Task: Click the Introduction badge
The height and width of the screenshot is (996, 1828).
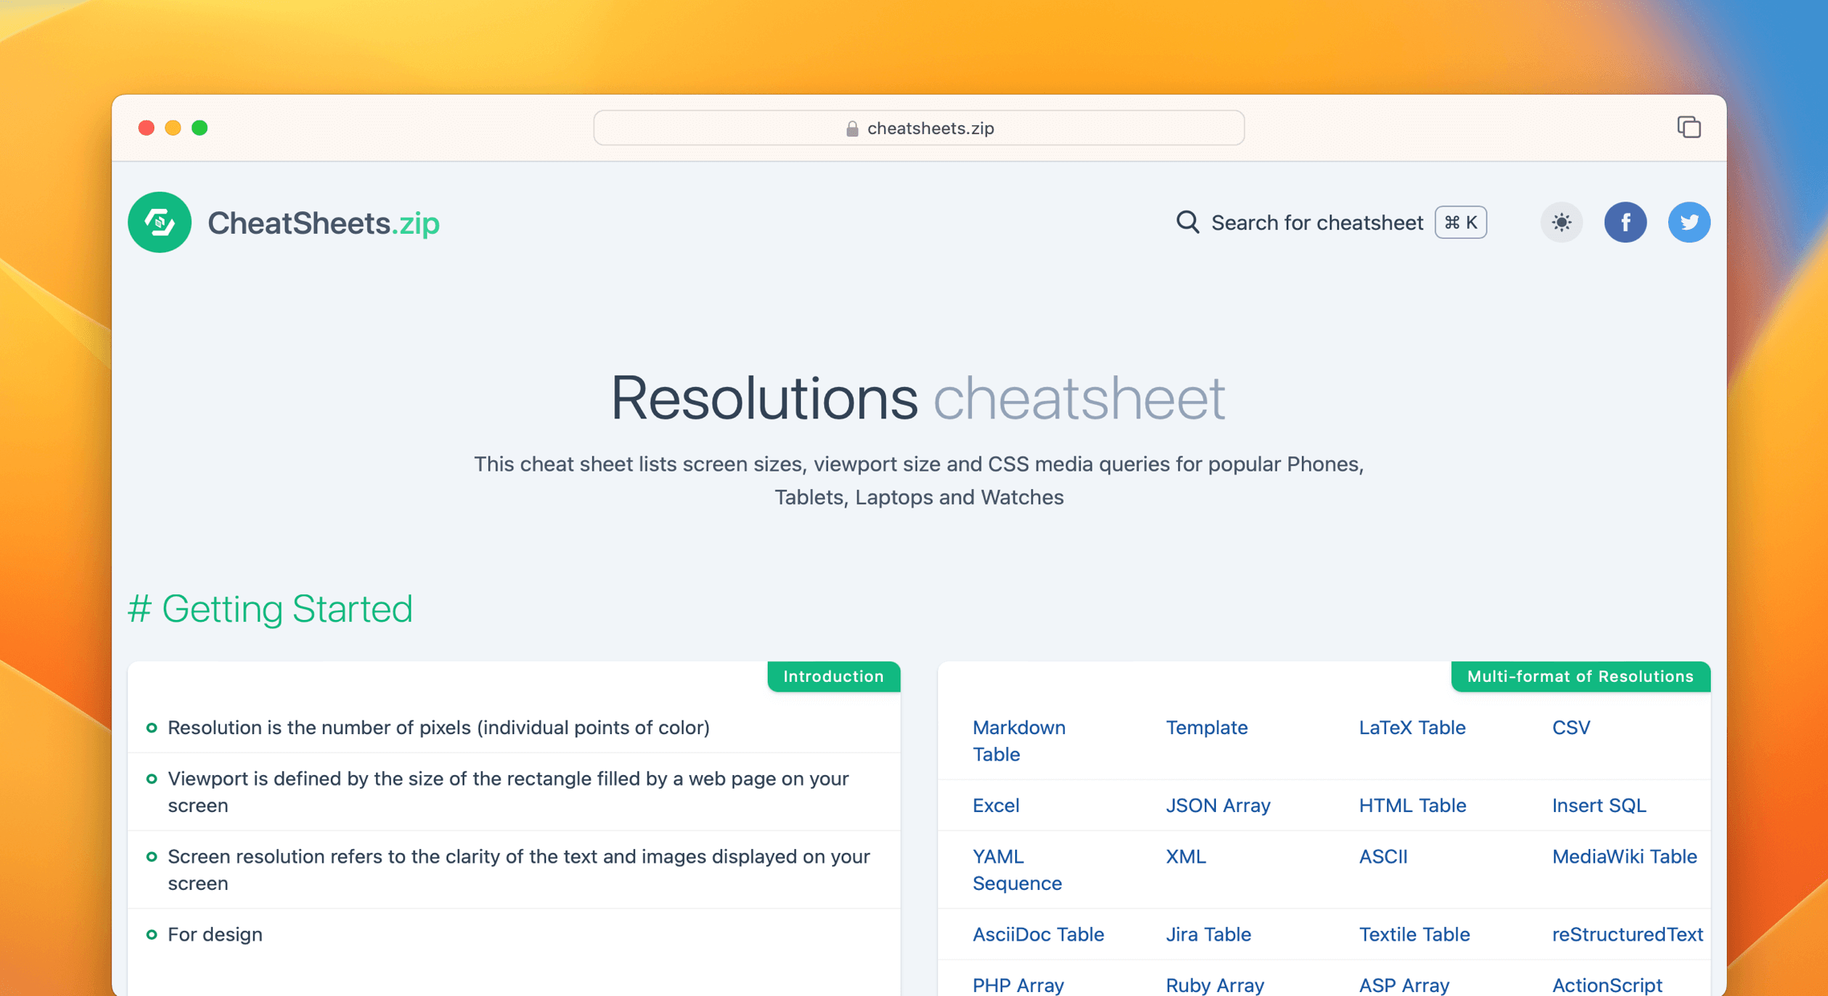Action: pos(833,676)
